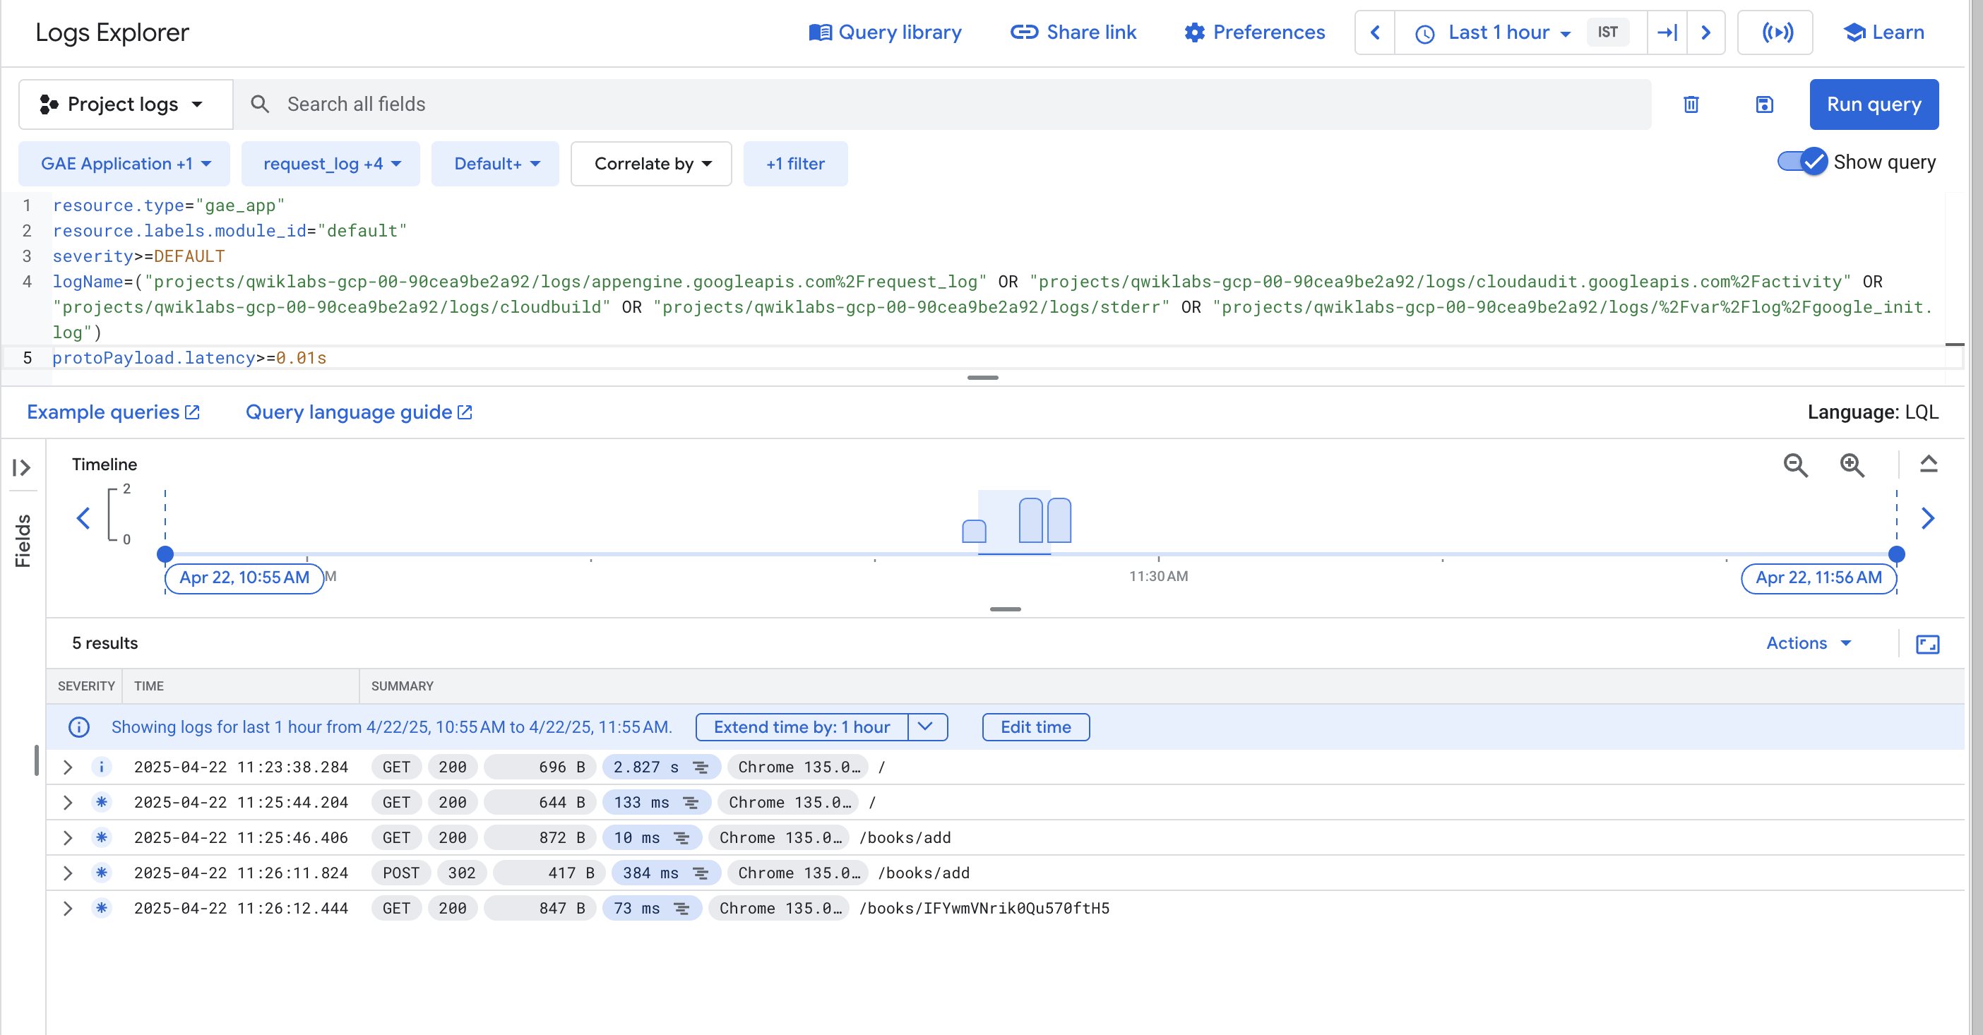
Task: Click Extend time by: 1 hour
Action: 802,727
